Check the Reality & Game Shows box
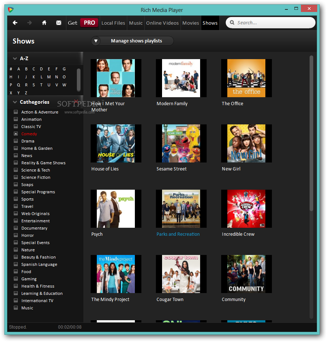 [x=16, y=163]
